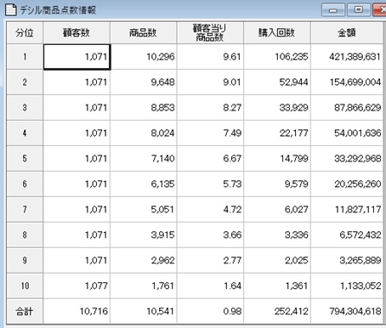Maximize the デシル商品点数情報 window
Viewport: 386px width, 328px height.
pos(359,10)
